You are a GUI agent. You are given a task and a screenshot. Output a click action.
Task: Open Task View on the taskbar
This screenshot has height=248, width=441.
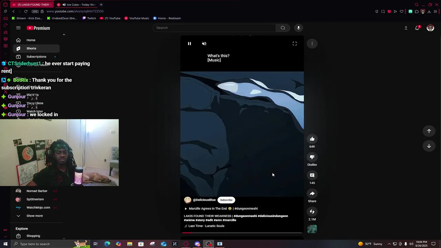(x=95, y=244)
